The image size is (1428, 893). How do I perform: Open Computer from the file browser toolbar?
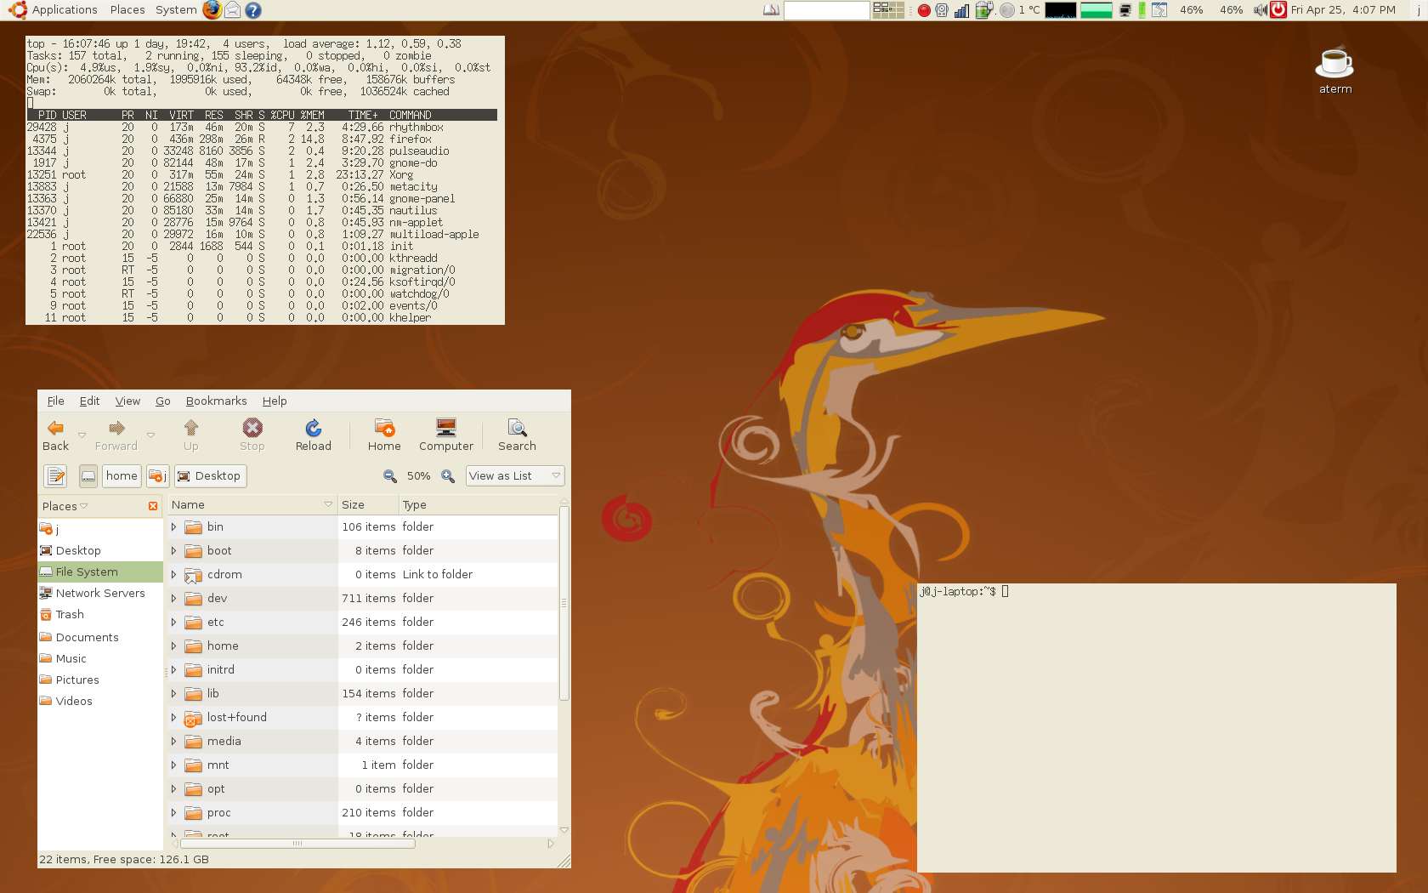point(445,435)
